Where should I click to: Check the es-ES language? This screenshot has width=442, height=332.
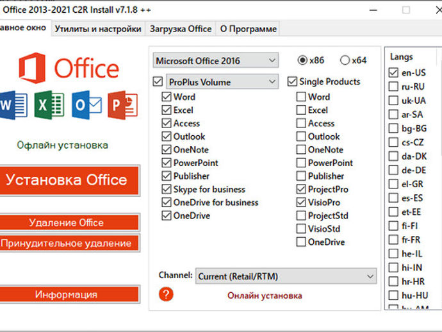pos(393,198)
